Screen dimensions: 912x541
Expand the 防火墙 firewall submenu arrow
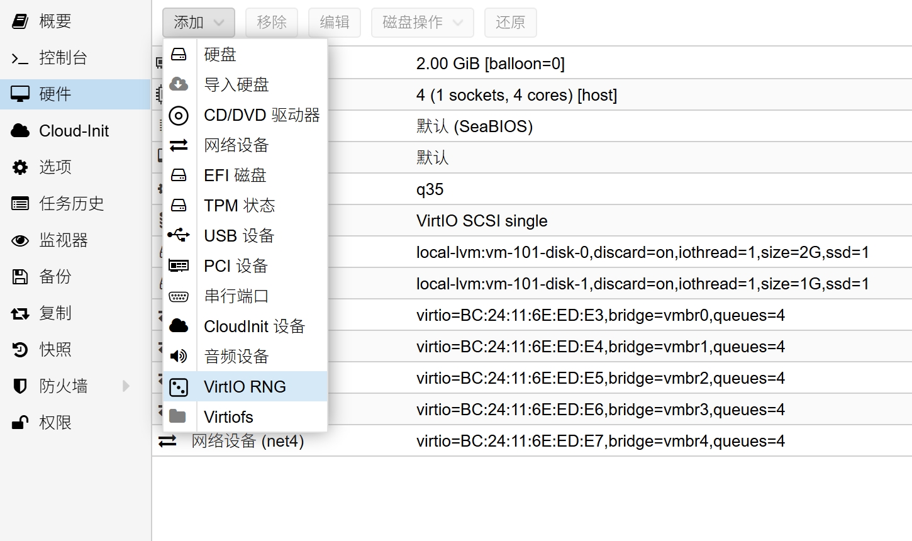pyautogui.click(x=126, y=386)
